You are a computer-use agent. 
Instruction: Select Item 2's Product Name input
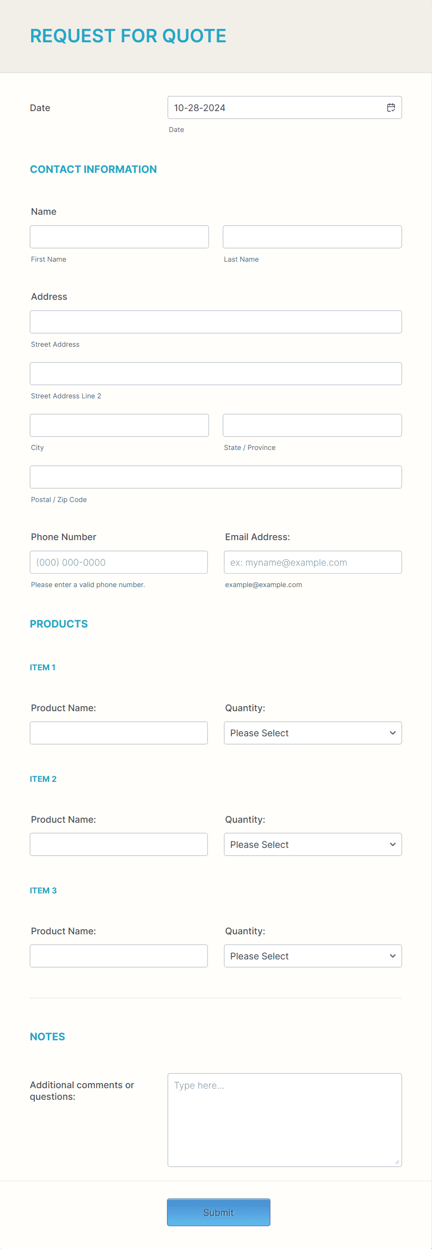[118, 844]
